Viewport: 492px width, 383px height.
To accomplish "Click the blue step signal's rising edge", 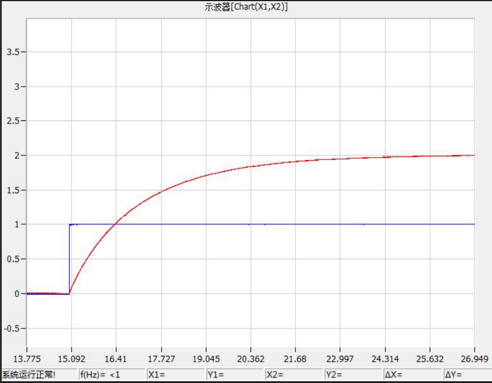I will pyautogui.click(x=69, y=258).
